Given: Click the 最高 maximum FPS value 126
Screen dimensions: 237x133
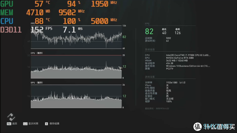Looking at the screenshot, I should [178, 33].
